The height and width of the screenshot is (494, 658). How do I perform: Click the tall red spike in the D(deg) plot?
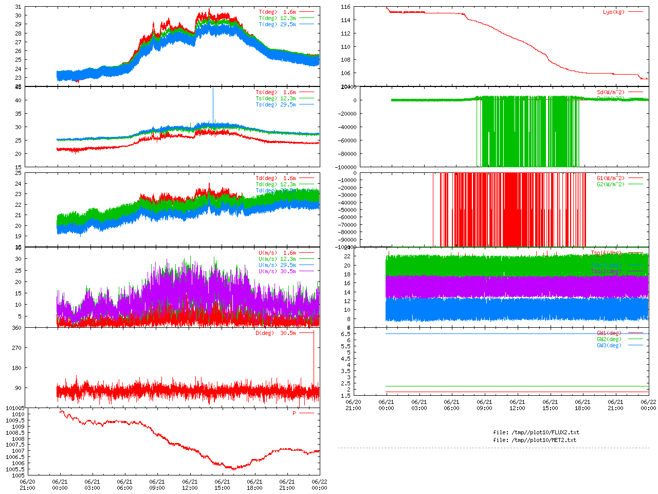pyautogui.click(x=314, y=358)
